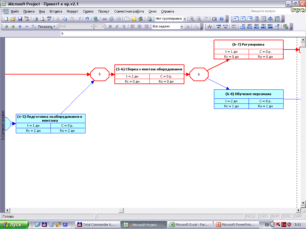Select task box (6-8) Обучение персонала

point(249,99)
